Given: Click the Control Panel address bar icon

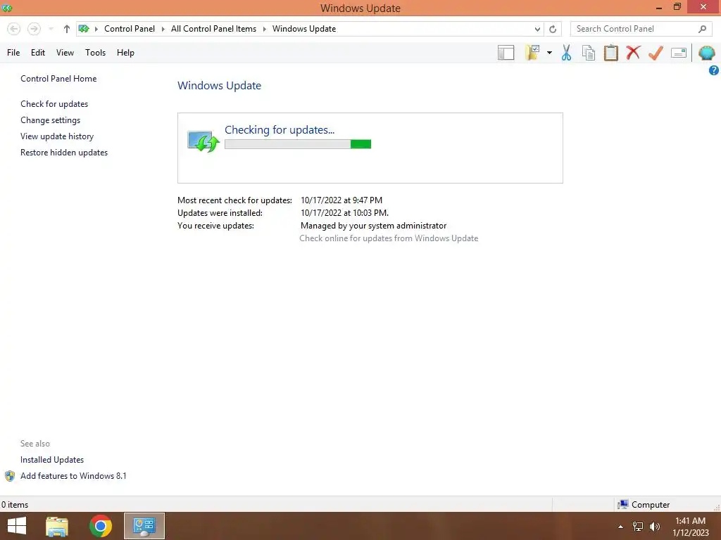Looking at the screenshot, I should point(84,29).
